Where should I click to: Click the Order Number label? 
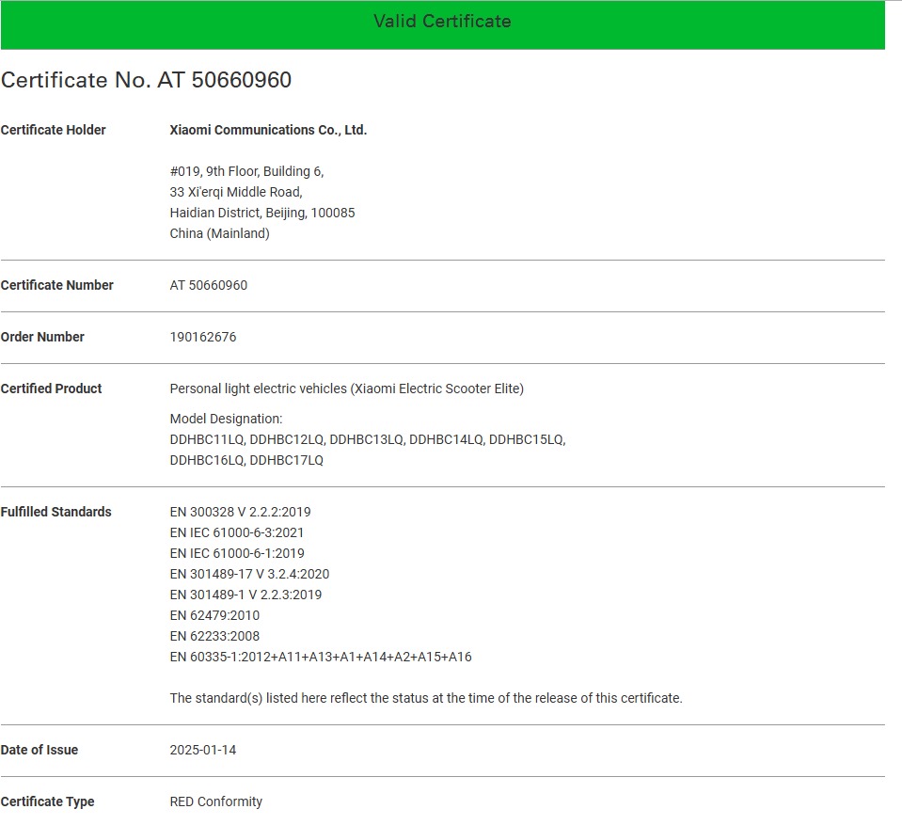[x=42, y=337]
